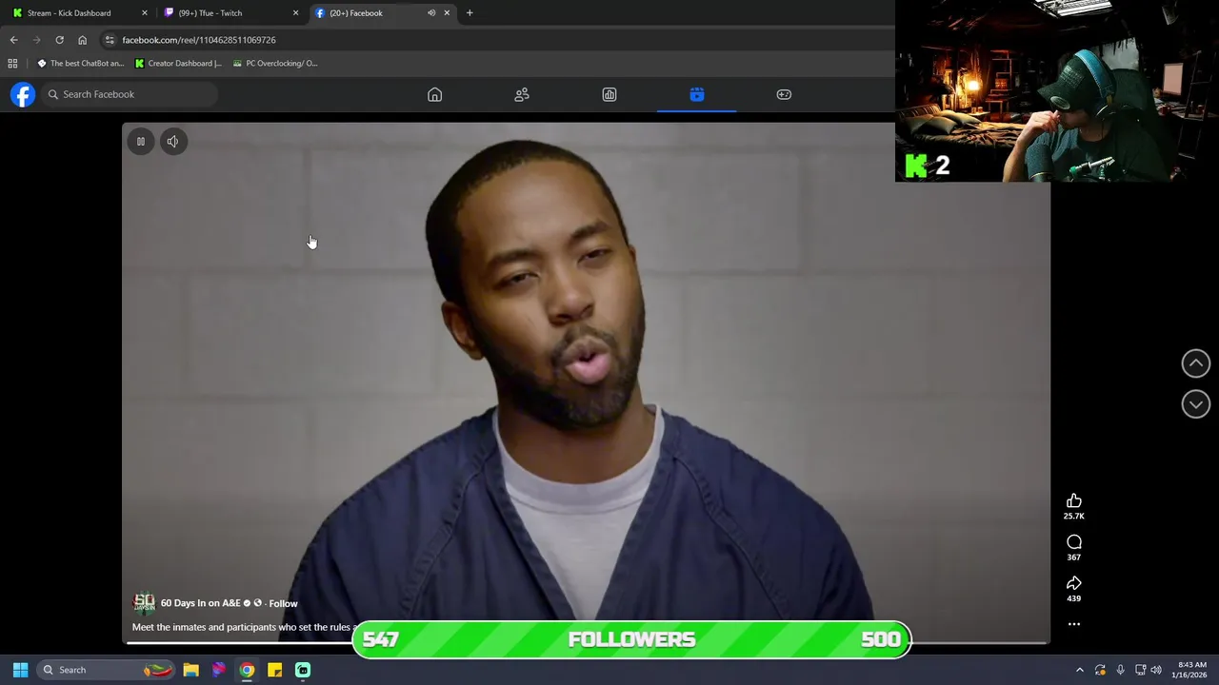Open Sticky Notes from taskbar

pyautogui.click(x=274, y=670)
